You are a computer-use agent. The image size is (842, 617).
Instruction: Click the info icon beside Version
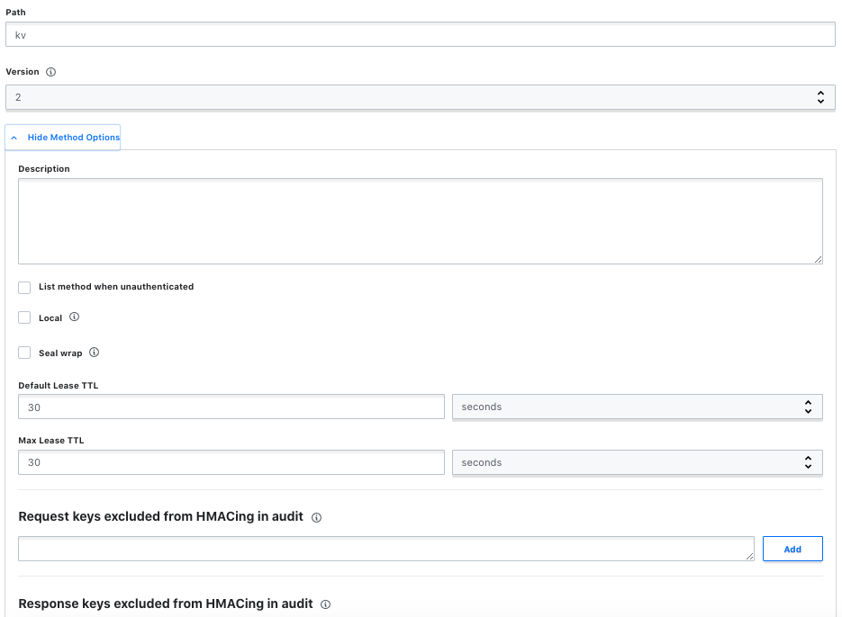(51, 72)
